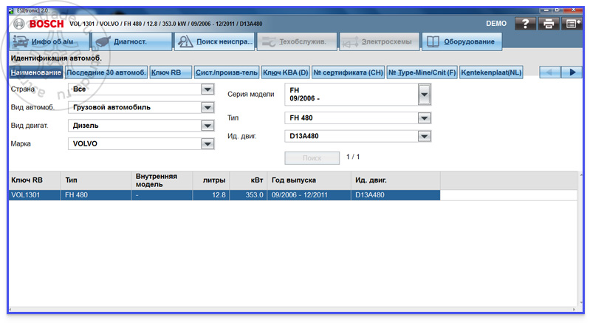Click the printer icon in header

(x=549, y=24)
